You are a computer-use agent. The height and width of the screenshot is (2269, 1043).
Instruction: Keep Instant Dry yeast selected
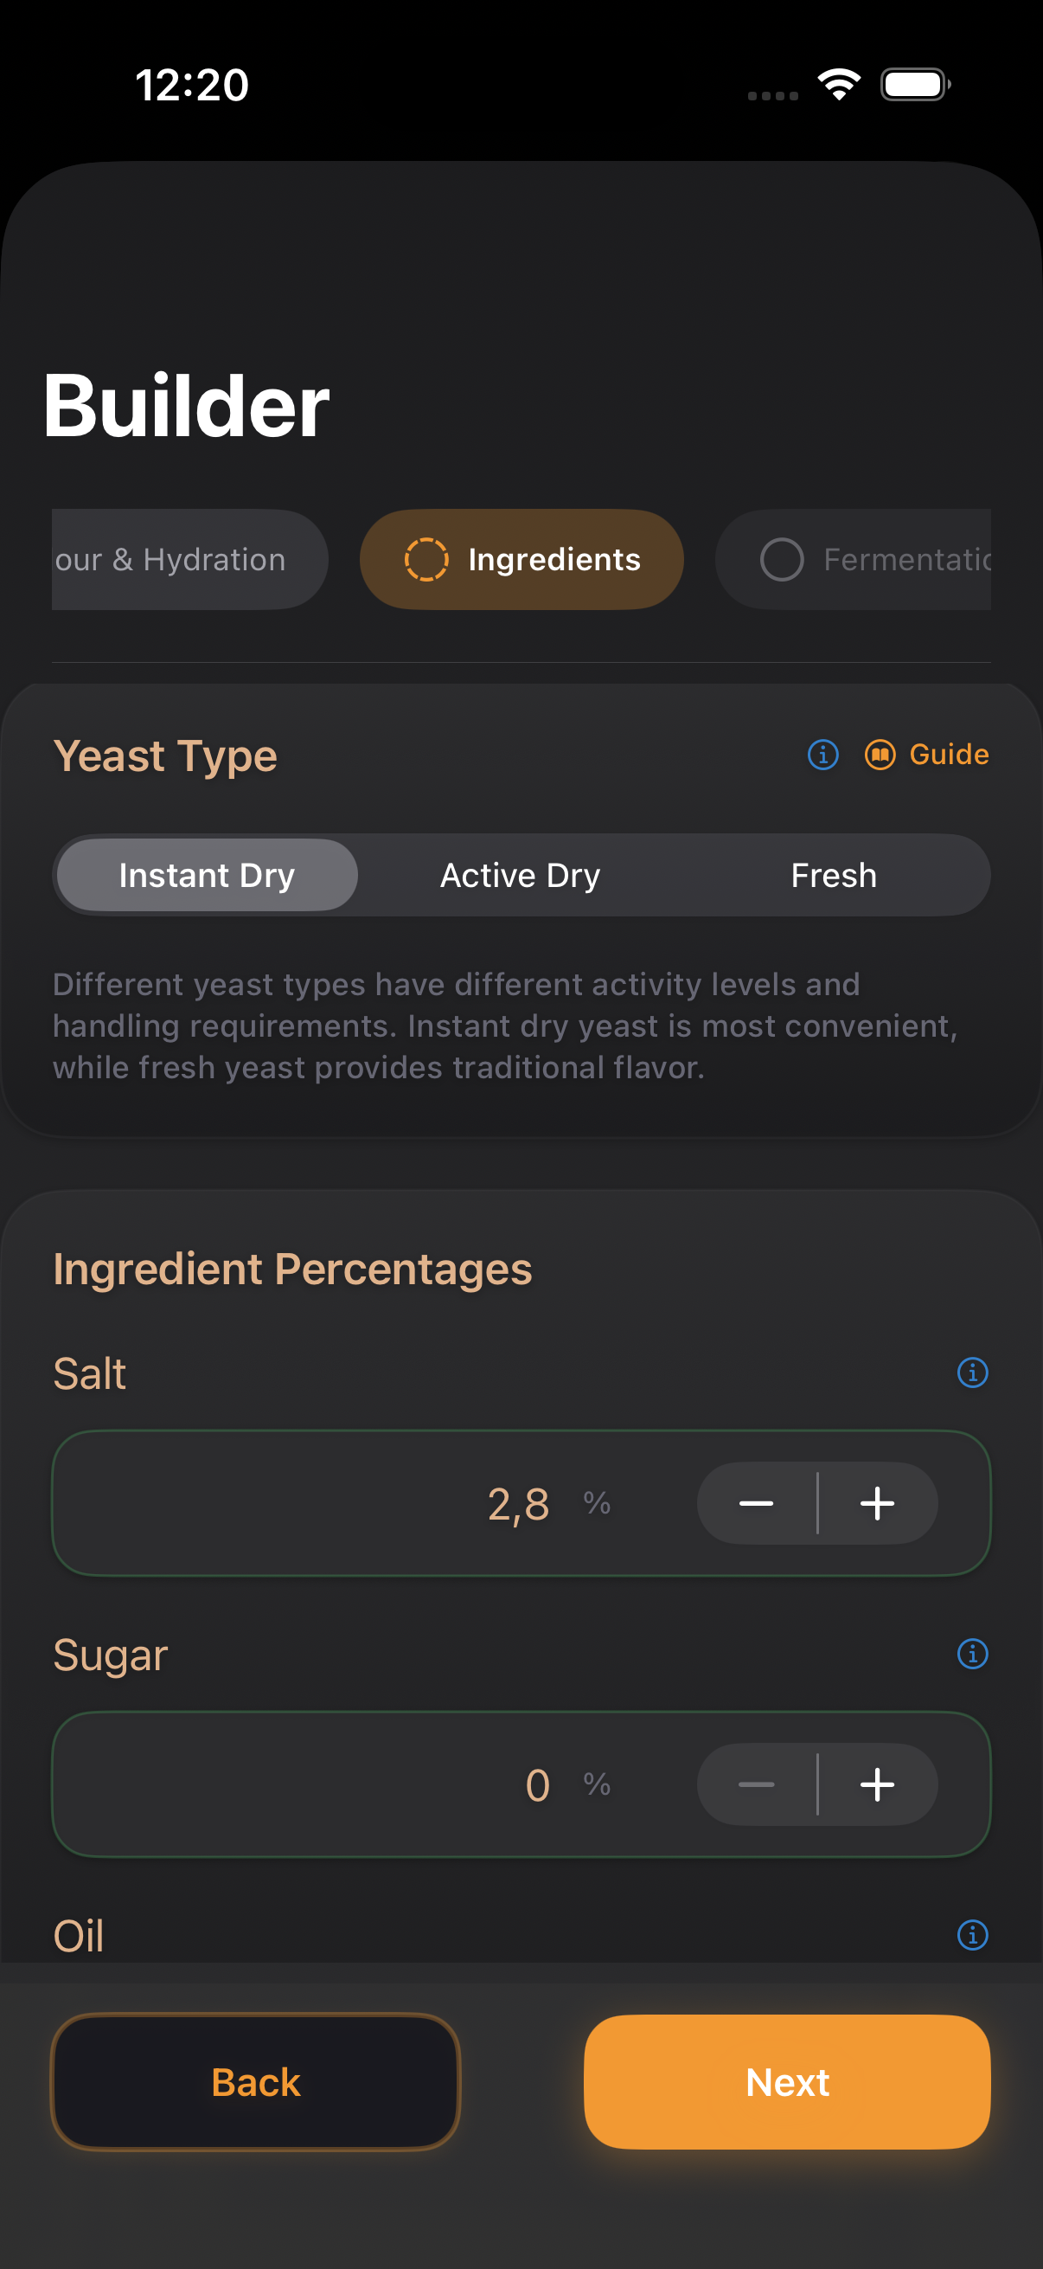[207, 875]
